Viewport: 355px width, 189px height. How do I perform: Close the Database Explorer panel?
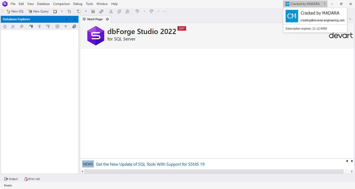point(75,19)
